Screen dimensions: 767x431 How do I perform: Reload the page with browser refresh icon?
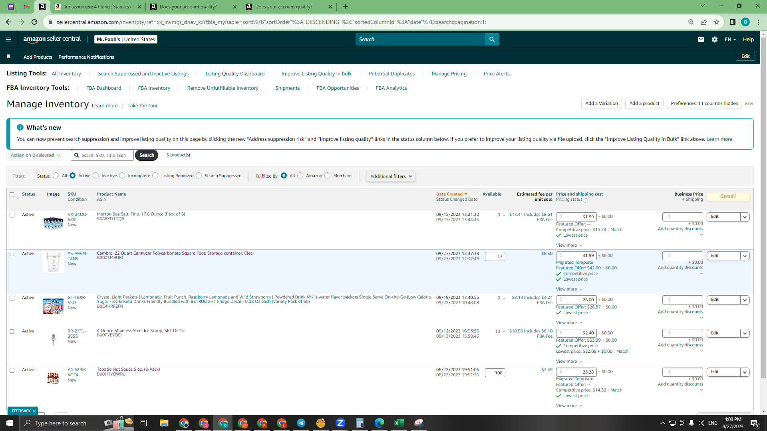(34, 22)
